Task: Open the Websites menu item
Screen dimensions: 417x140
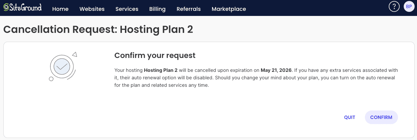Action: point(92,9)
